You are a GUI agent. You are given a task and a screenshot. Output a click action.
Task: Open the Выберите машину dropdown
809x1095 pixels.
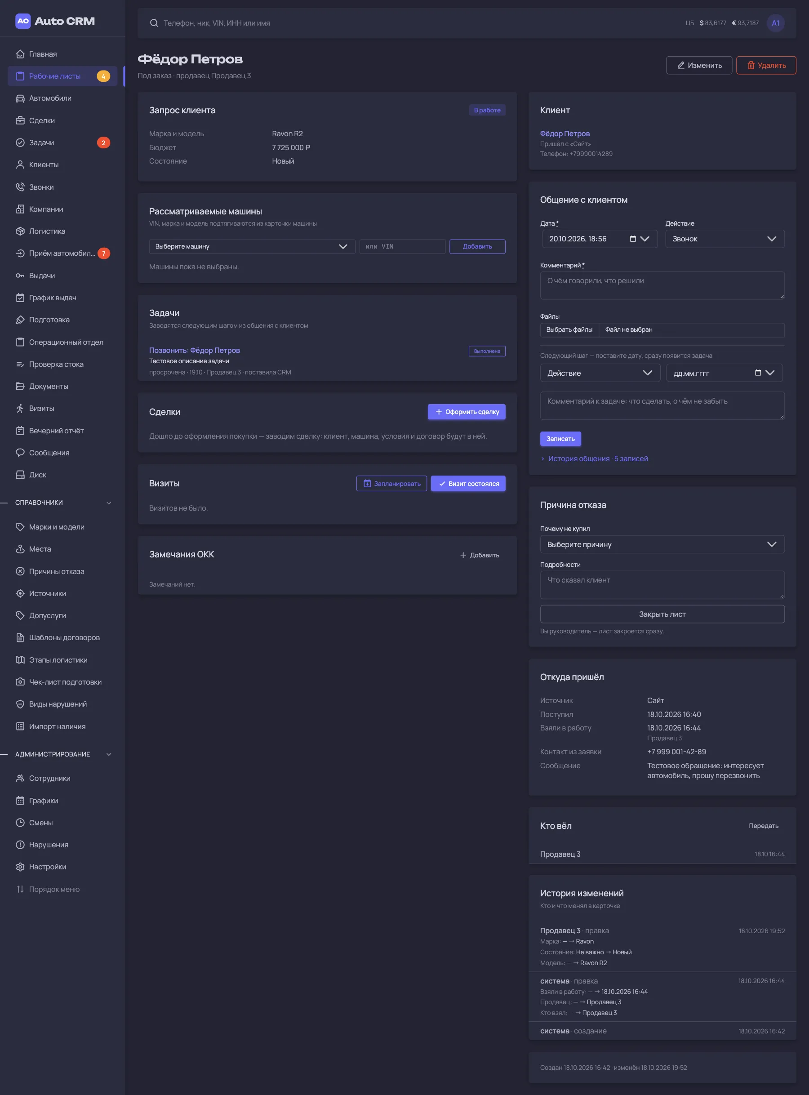click(252, 246)
